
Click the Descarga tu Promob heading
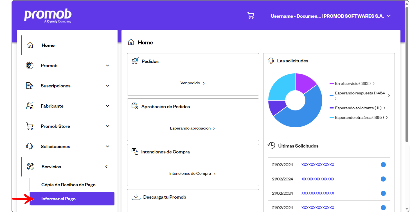pos(165,197)
